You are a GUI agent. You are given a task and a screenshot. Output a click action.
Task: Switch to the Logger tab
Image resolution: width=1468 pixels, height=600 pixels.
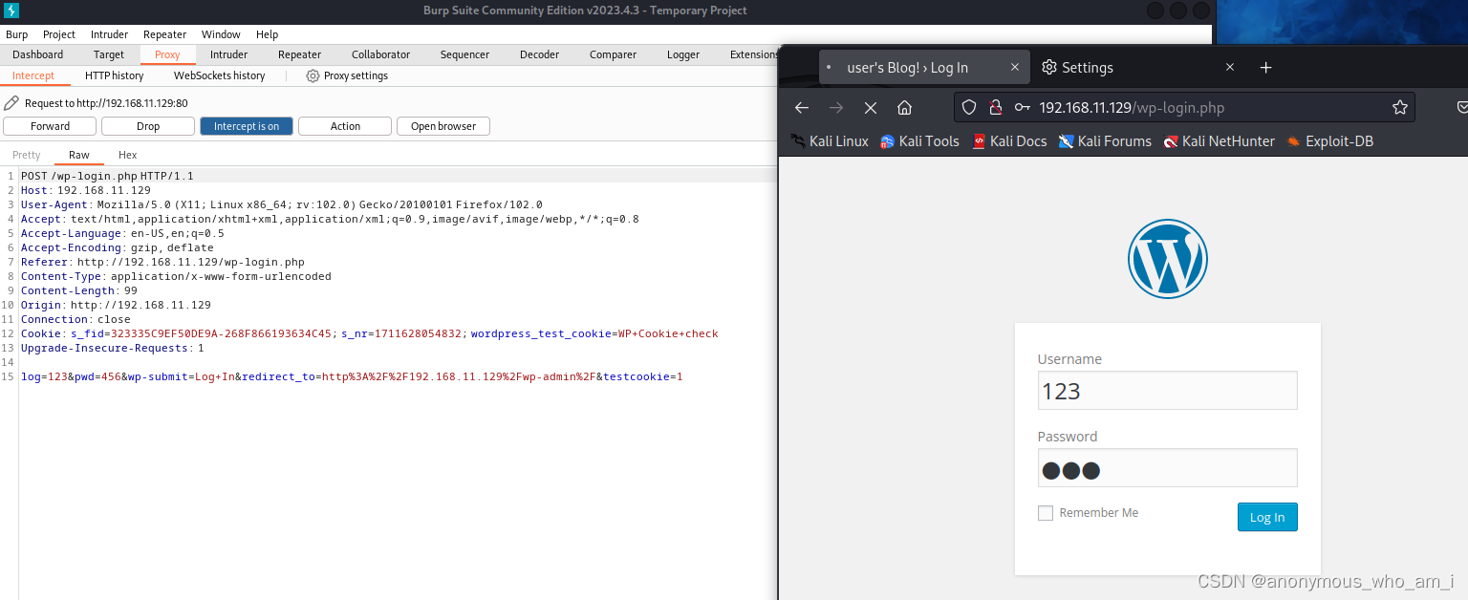pos(683,54)
